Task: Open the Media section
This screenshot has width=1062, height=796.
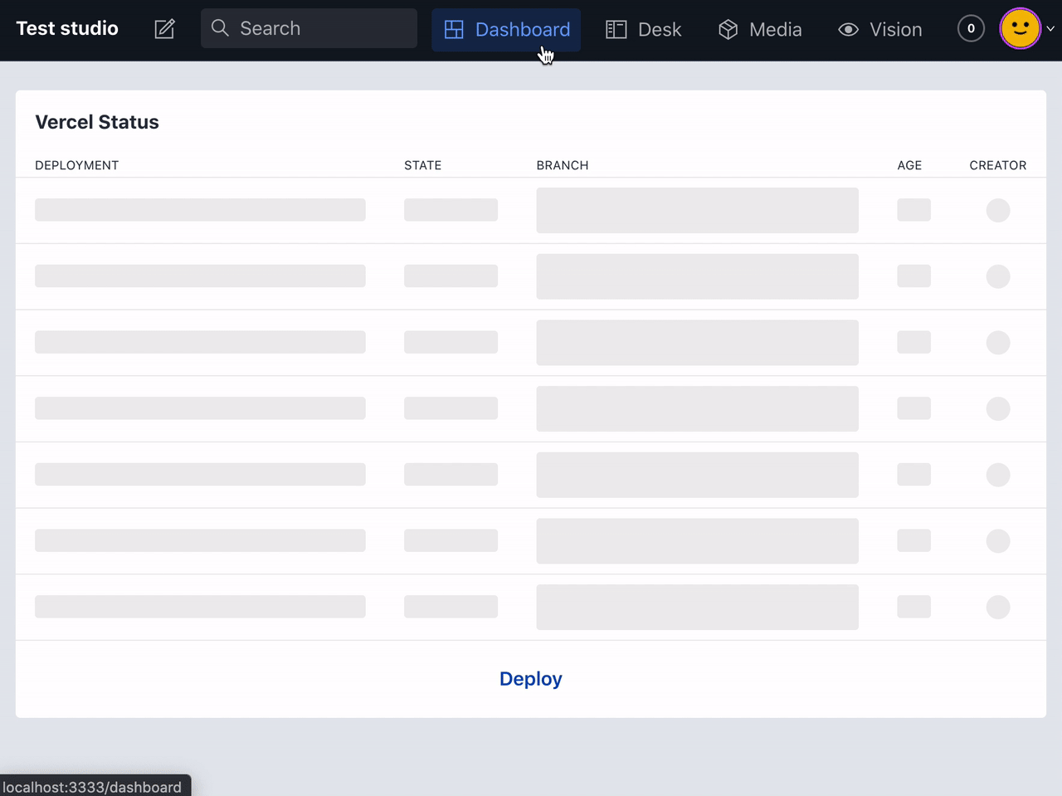Action: pyautogui.click(x=760, y=29)
